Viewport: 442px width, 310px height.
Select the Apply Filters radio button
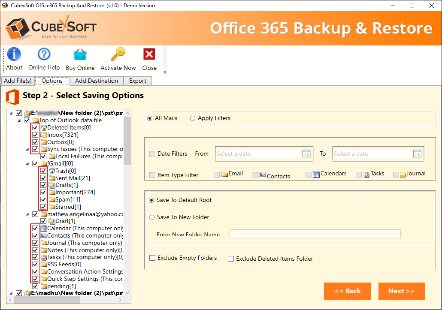click(x=193, y=118)
